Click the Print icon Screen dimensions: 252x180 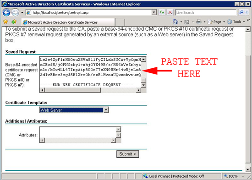[199, 22]
